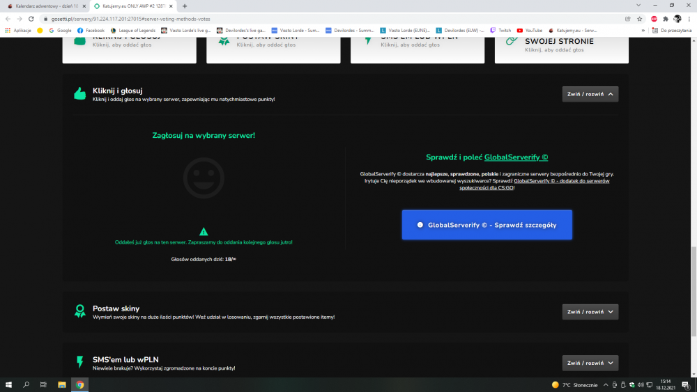The width and height of the screenshot is (697, 392).
Task: Click the browser forward arrow
Action: [x=20, y=19]
